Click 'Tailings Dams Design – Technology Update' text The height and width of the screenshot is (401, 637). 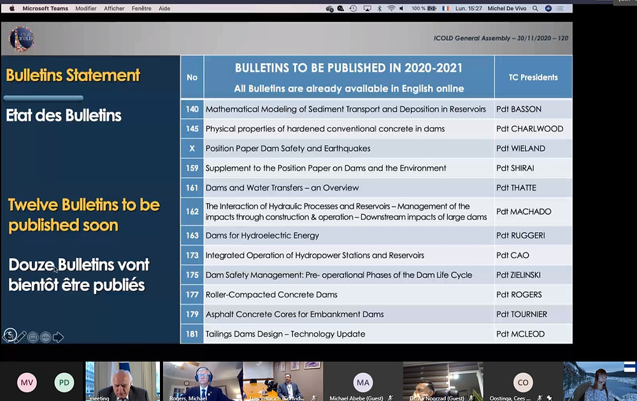point(285,334)
